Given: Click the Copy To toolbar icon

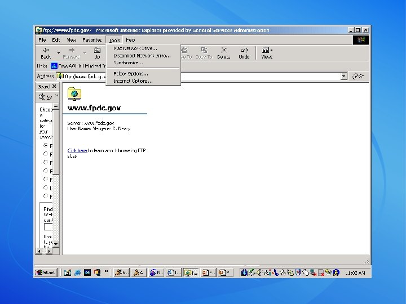Looking at the screenshot, I should pos(204,53).
